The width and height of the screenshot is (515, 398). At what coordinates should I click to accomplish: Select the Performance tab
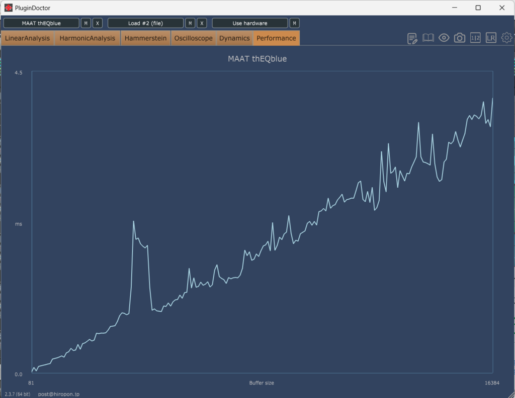point(276,38)
